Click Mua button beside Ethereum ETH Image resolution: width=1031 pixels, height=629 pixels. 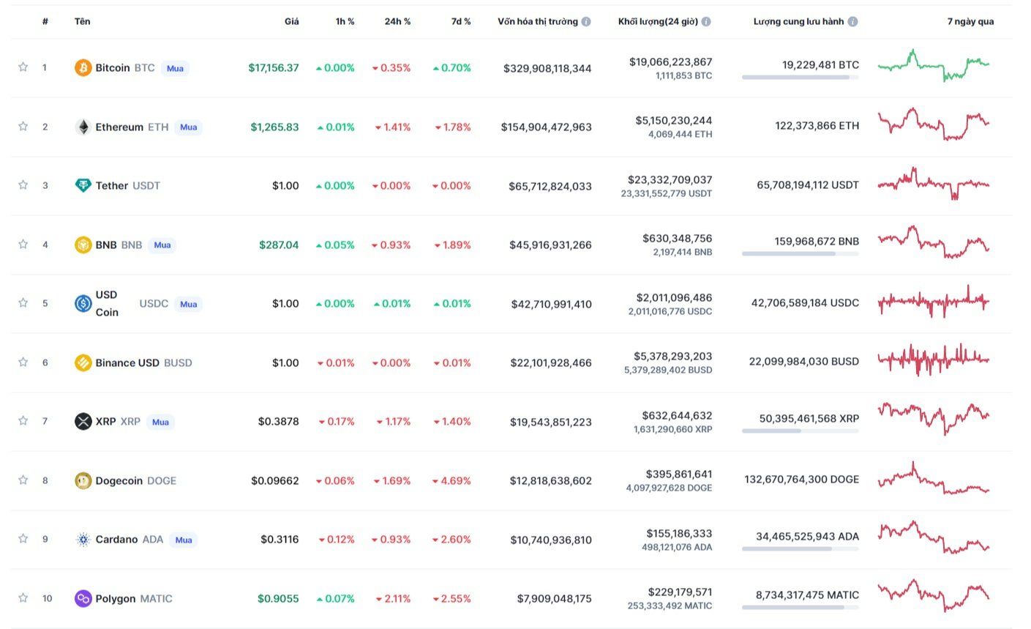pos(189,127)
